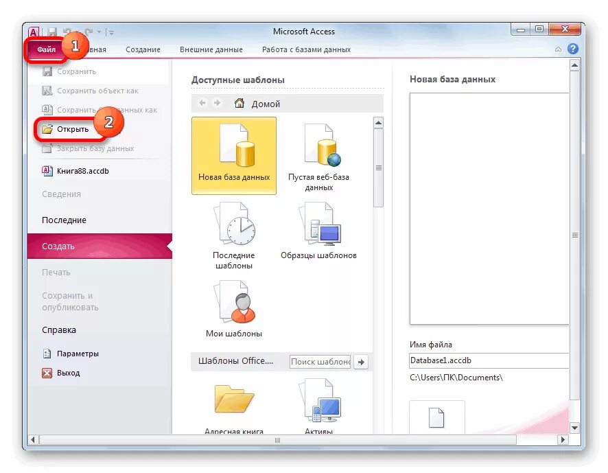608x473 pixels.
Task: Open Сохранить и опубликовать section
Action: click(x=70, y=301)
